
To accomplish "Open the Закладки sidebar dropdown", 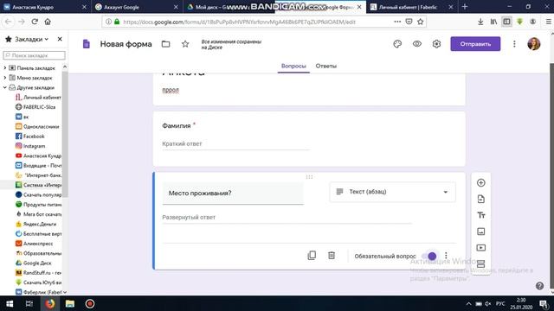I will point(31,39).
